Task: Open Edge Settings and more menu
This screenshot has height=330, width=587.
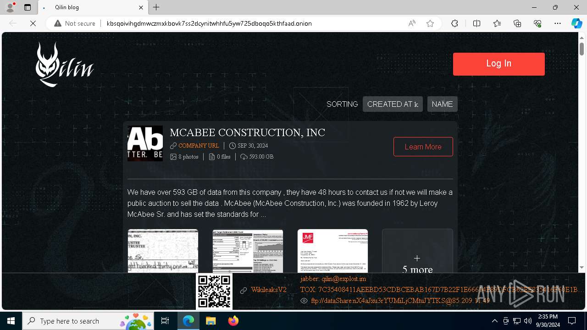Action: pos(558,23)
